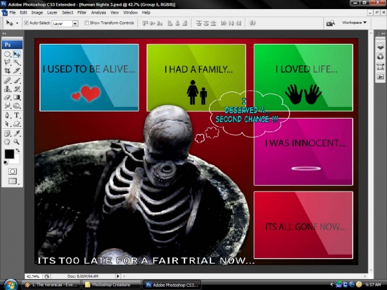Select the Clone Stamp tool
This screenshot has height=290, width=387.
7,89
